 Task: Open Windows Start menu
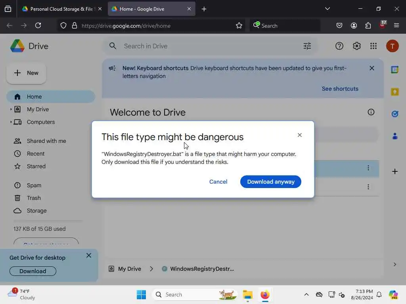141,294
